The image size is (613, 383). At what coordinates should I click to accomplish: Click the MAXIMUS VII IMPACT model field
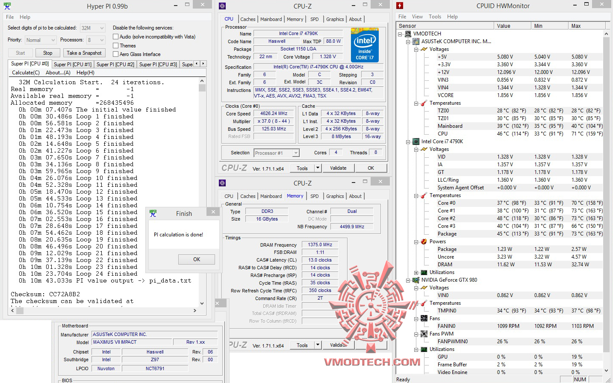[x=132, y=342]
